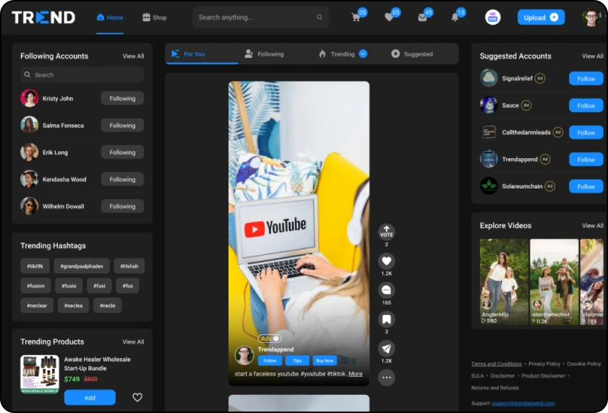View All trending products
Image resolution: width=608 pixels, height=413 pixels.
[133, 342]
